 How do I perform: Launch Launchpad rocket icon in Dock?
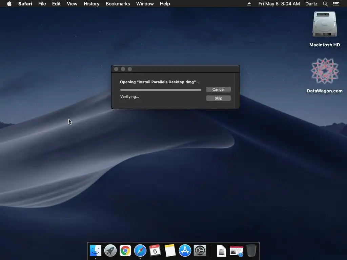(x=110, y=251)
